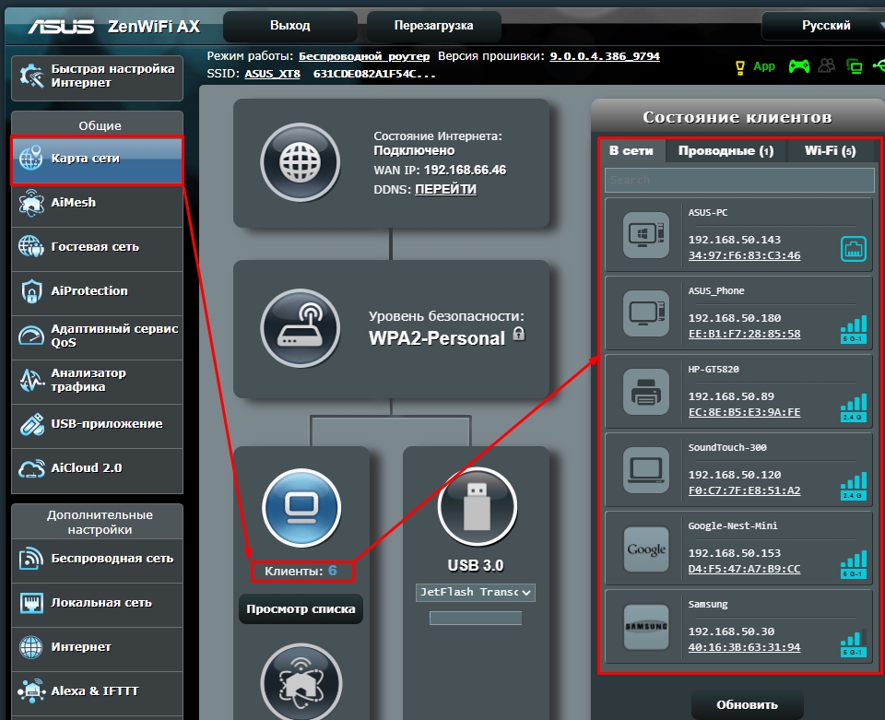Screen dimensions: 885x720
Task: Open the AiProtection section
Action: (x=92, y=293)
